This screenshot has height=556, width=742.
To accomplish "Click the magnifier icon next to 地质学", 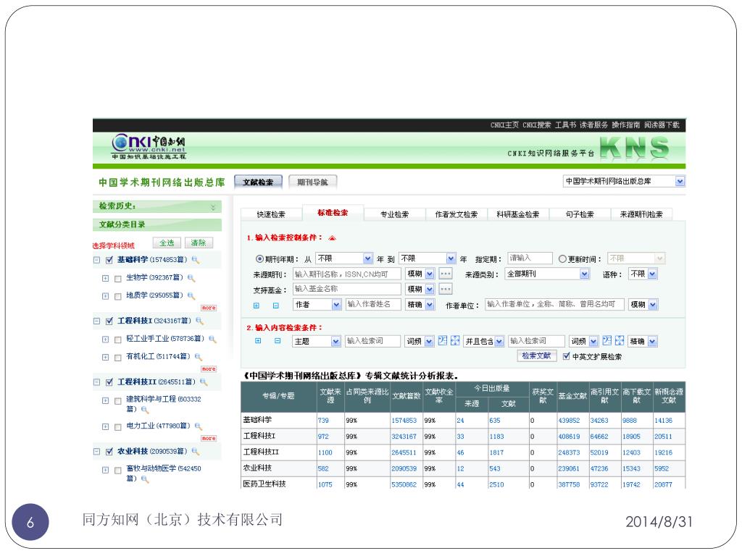I will coord(191,296).
